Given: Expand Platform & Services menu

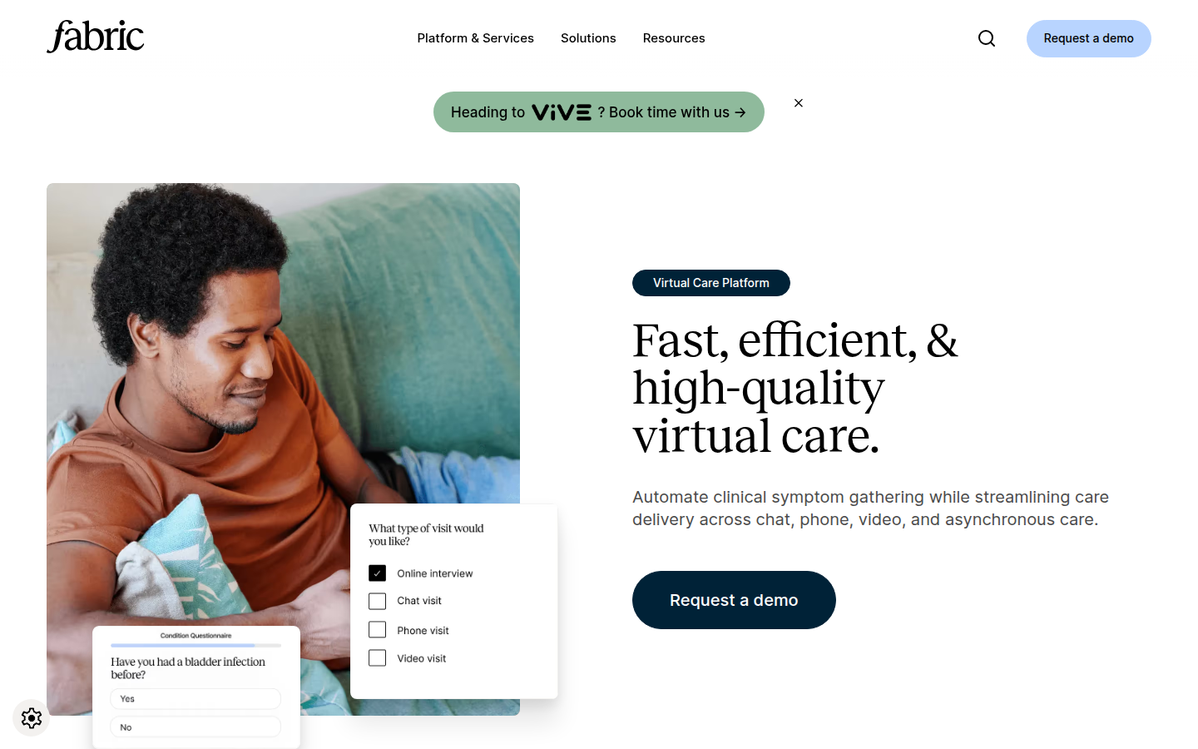Looking at the screenshot, I should pos(476,38).
